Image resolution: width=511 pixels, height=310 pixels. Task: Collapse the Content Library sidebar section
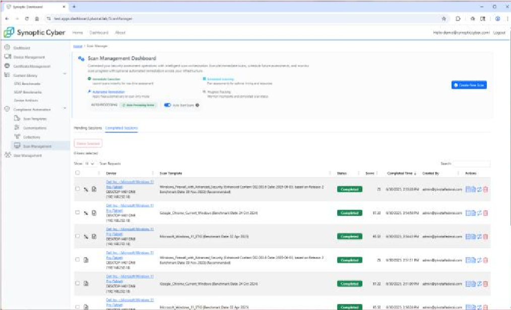tap(65, 75)
